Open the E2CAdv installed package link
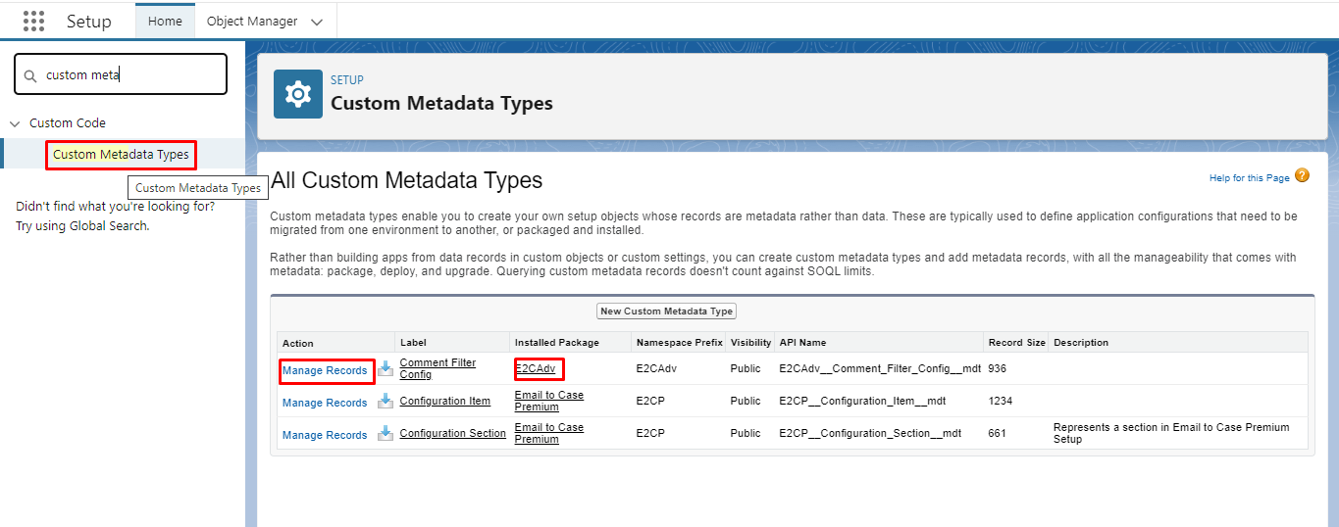 [x=536, y=368]
